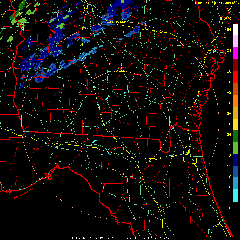
Task: Click the legend value '38'
Action: pyautogui.click(x=229, y=103)
